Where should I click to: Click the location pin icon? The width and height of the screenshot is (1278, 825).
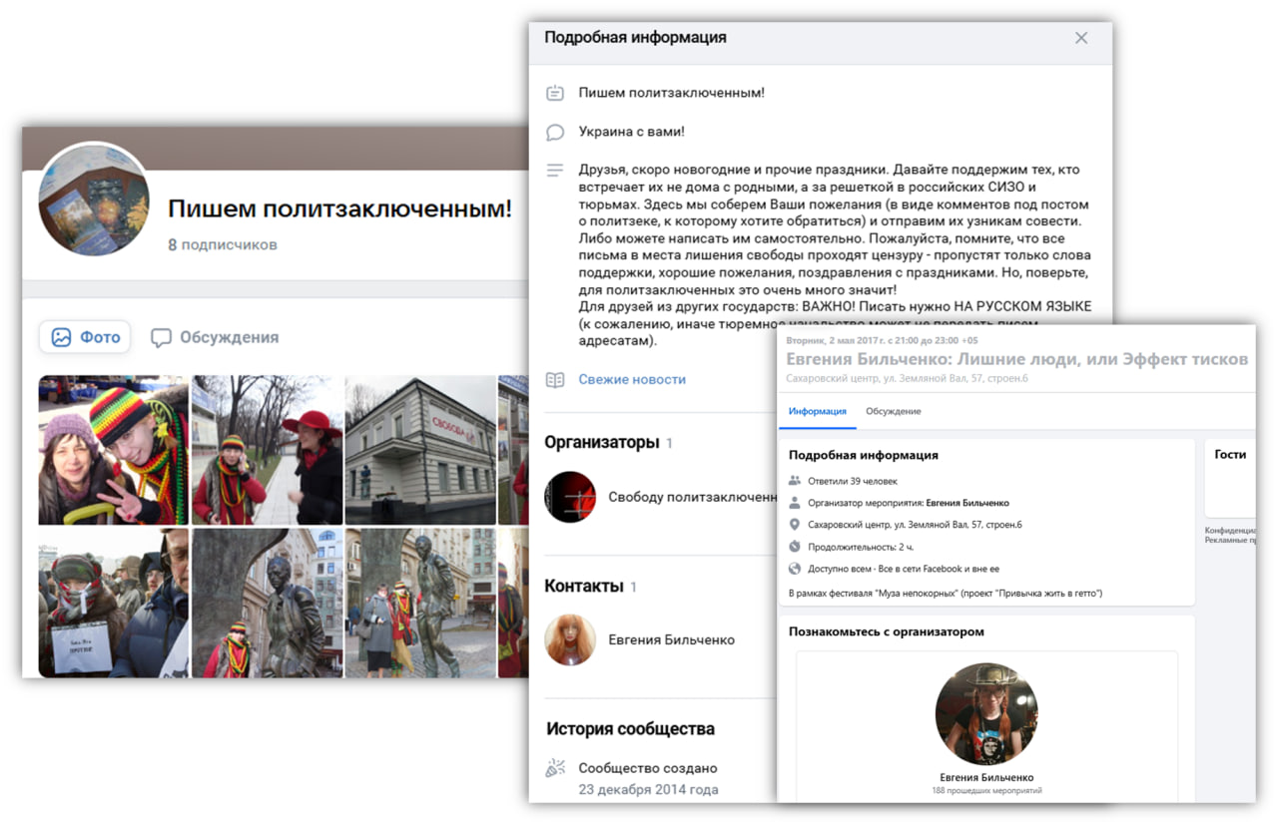[x=795, y=525]
